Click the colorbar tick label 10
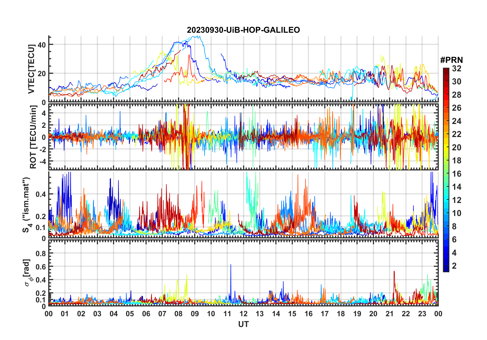The width and height of the screenshot is (487, 340). (x=457, y=213)
